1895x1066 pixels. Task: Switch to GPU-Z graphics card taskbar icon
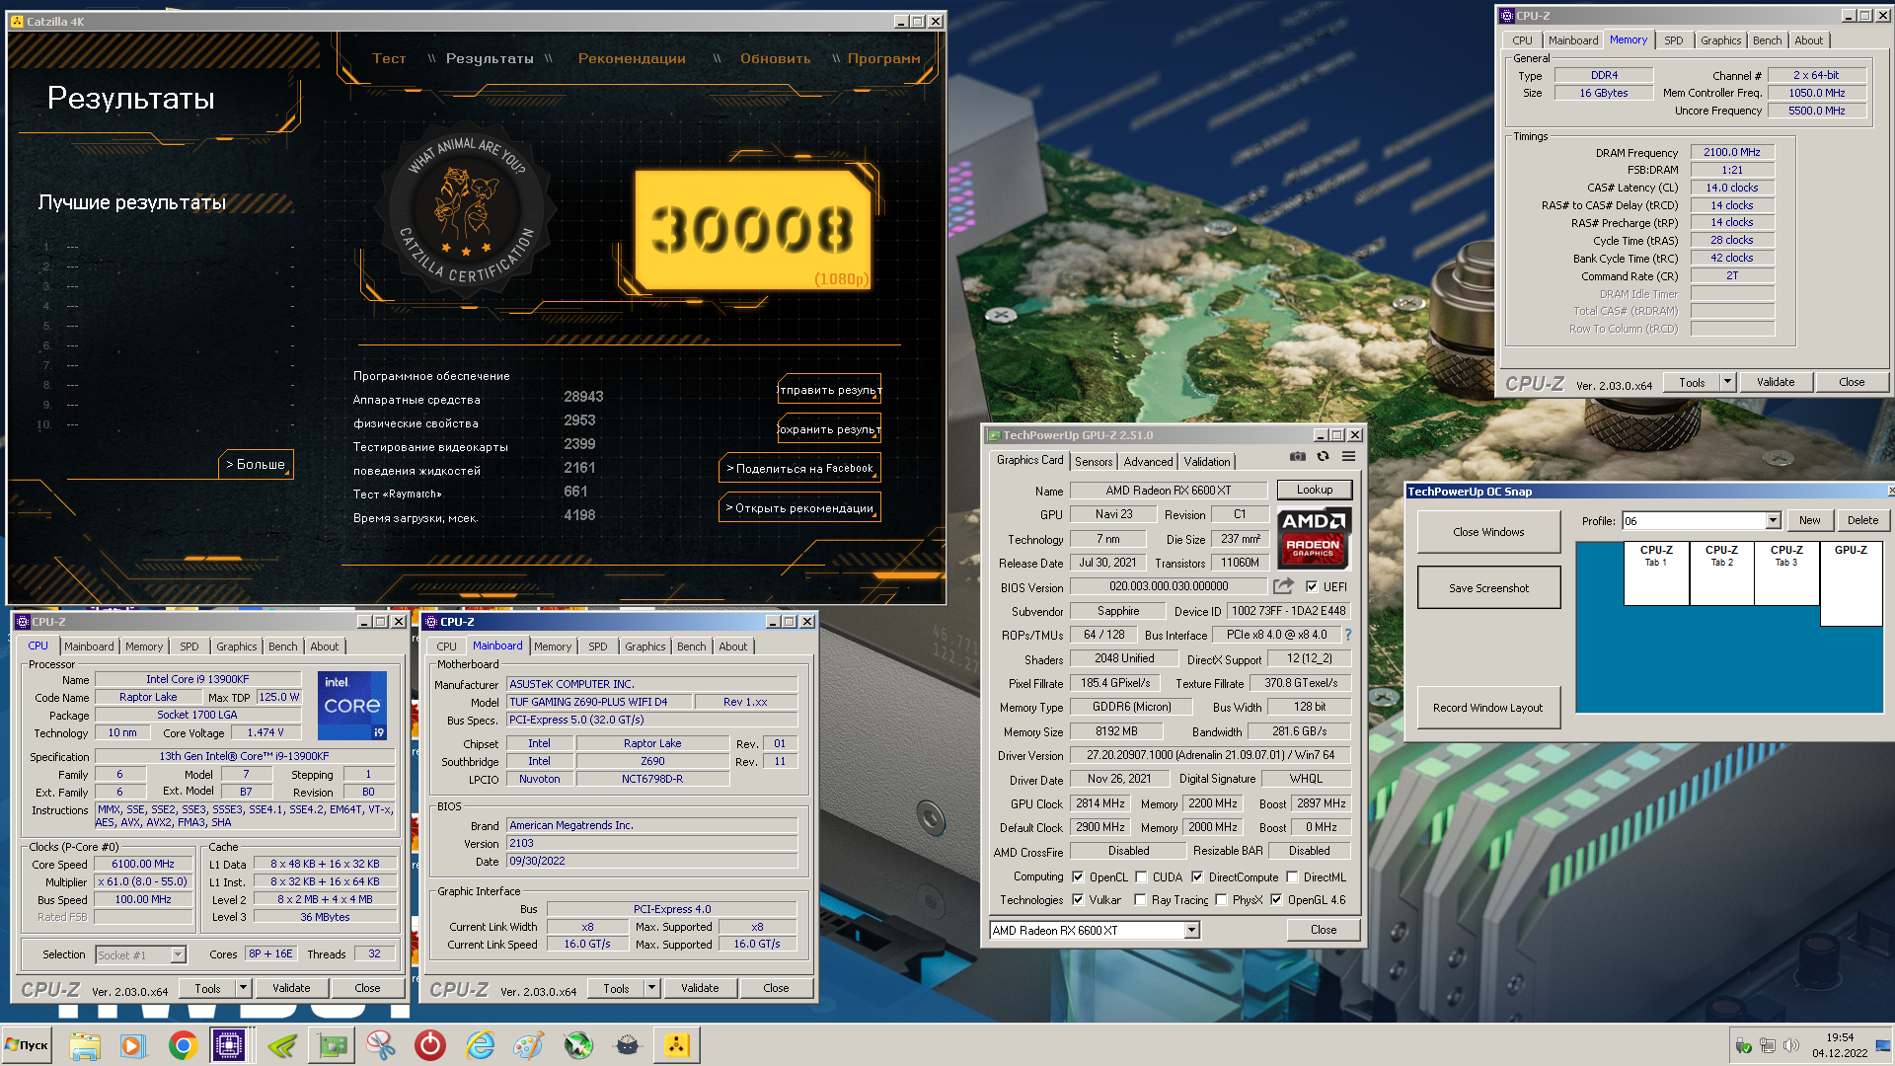332,1045
